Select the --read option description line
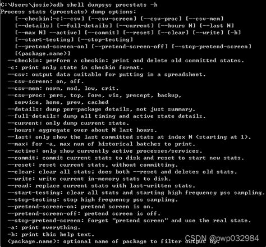This screenshot has height=247, width=266. coord(102,186)
